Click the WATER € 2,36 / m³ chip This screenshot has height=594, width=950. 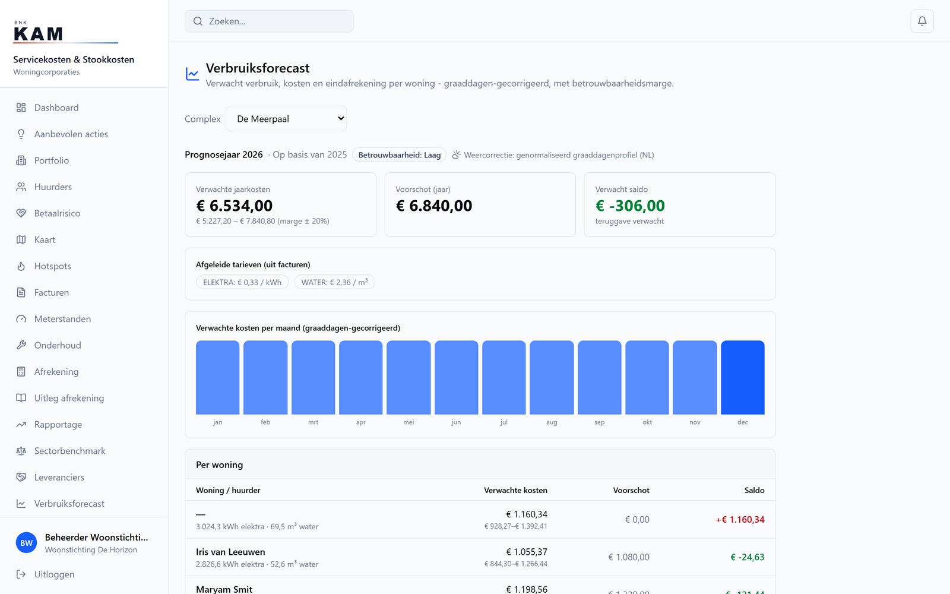click(334, 282)
